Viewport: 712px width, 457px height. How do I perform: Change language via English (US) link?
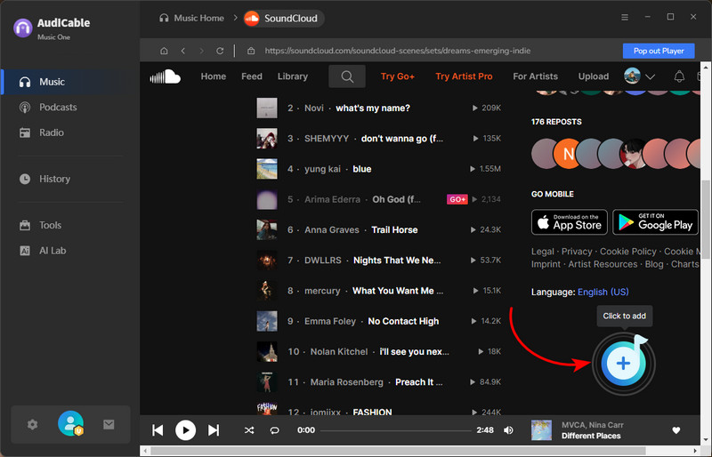pos(603,292)
